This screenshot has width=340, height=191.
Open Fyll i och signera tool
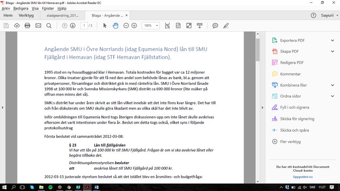295,107
